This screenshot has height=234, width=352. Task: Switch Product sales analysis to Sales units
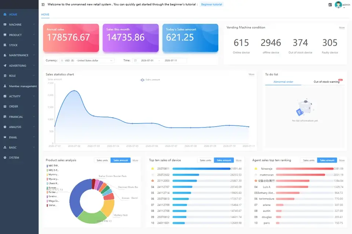(102, 161)
